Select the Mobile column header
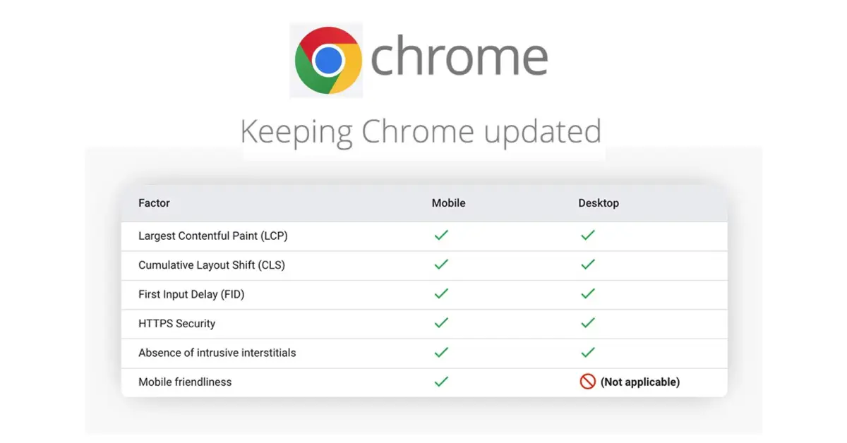The image size is (847, 443). click(448, 203)
